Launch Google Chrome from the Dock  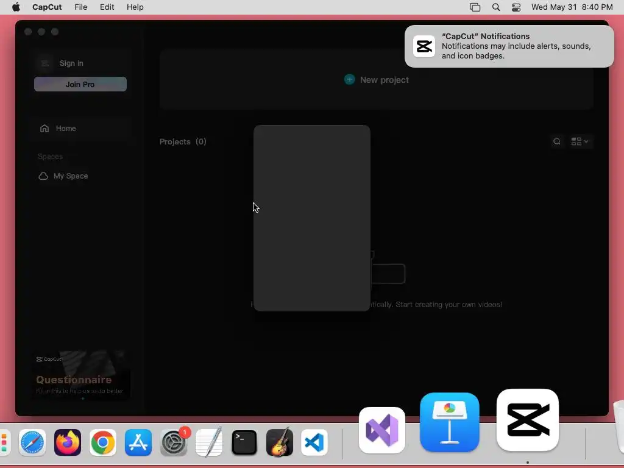point(102,442)
